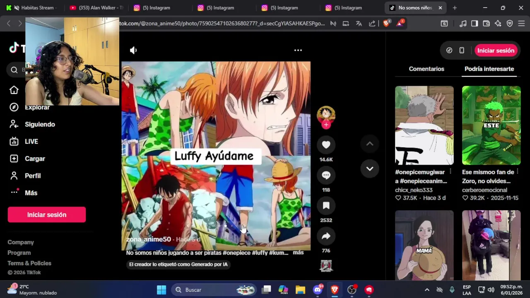Open options for Zoro fan video

(517, 172)
